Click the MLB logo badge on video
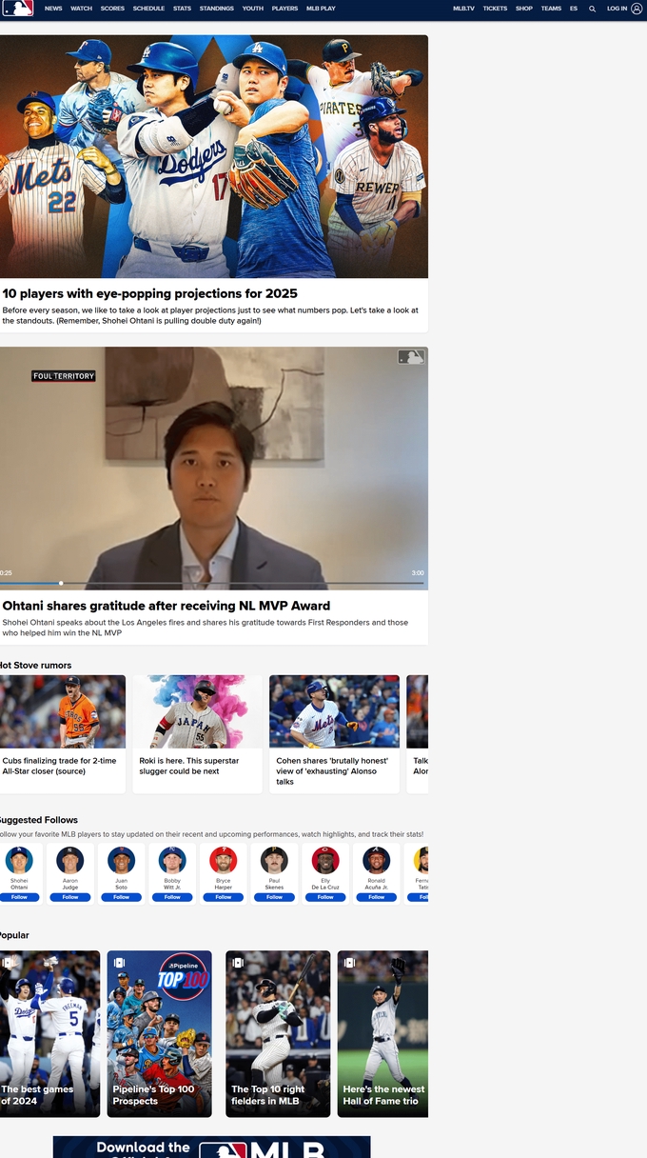 click(x=411, y=357)
